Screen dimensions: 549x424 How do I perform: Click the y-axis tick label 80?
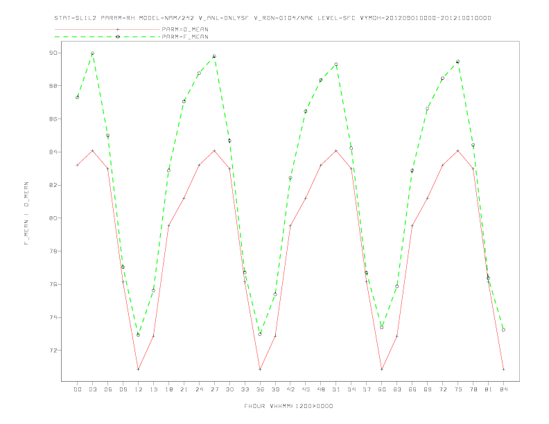point(53,218)
